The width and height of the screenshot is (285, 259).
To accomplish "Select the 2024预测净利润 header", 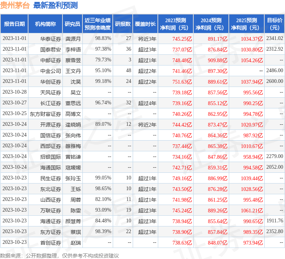I will tap(211, 24).
